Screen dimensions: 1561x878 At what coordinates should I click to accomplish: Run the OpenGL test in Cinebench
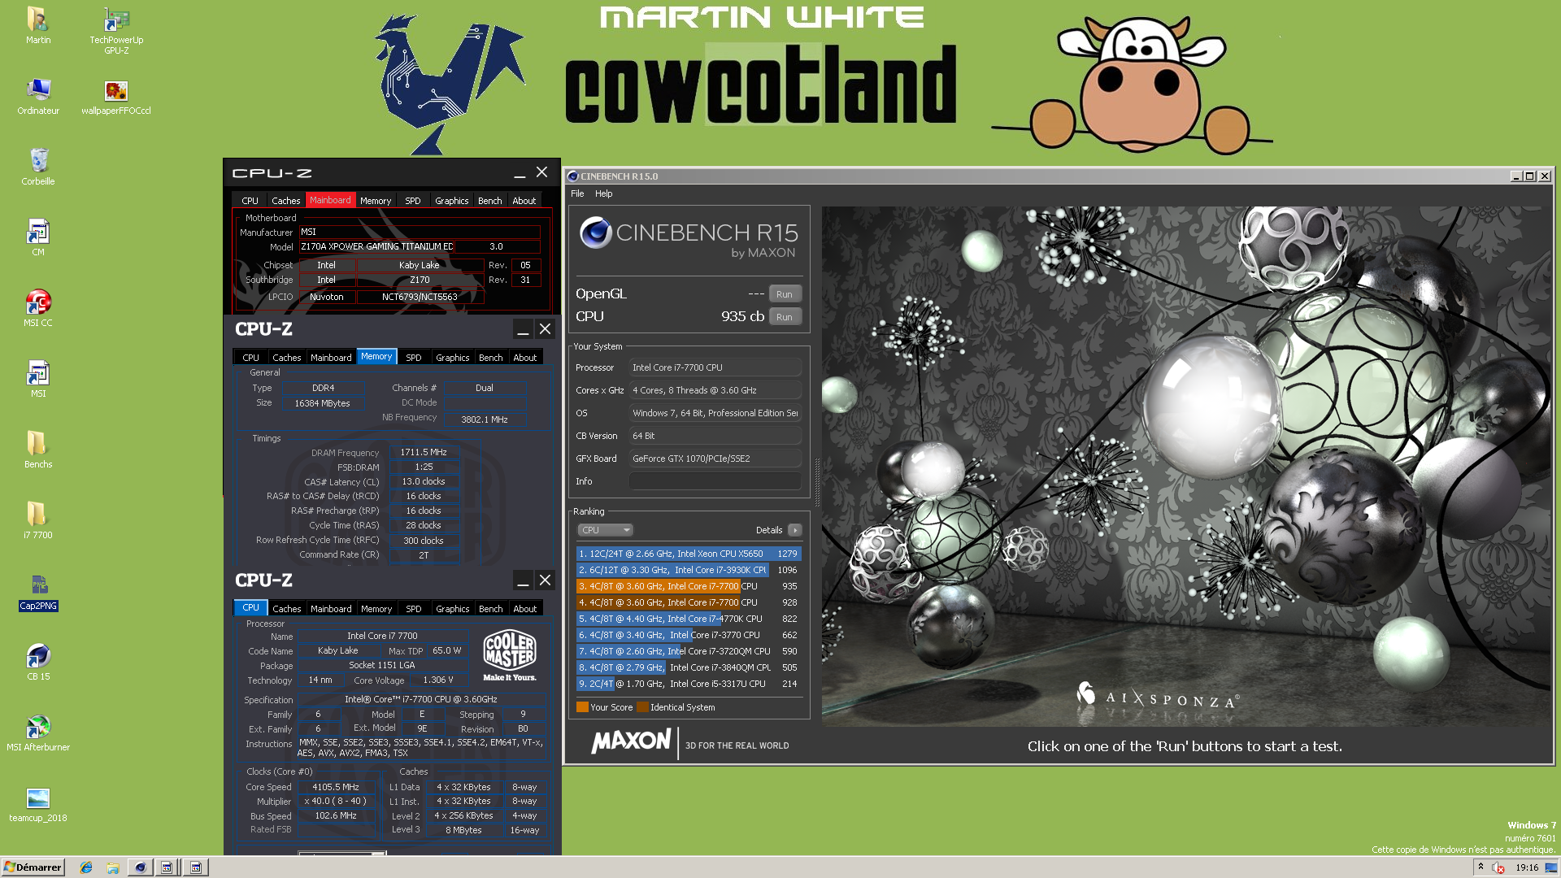(x=785, y=294)
